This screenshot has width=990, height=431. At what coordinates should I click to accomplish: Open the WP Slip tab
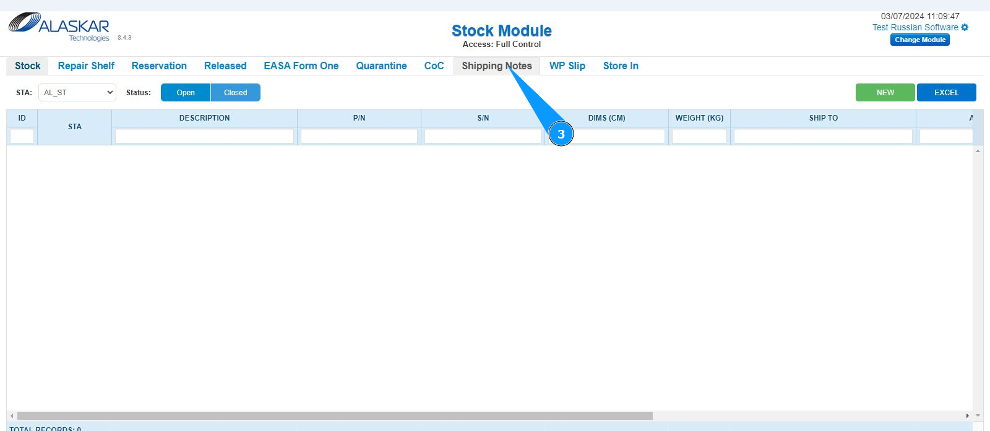coord(567,66)
